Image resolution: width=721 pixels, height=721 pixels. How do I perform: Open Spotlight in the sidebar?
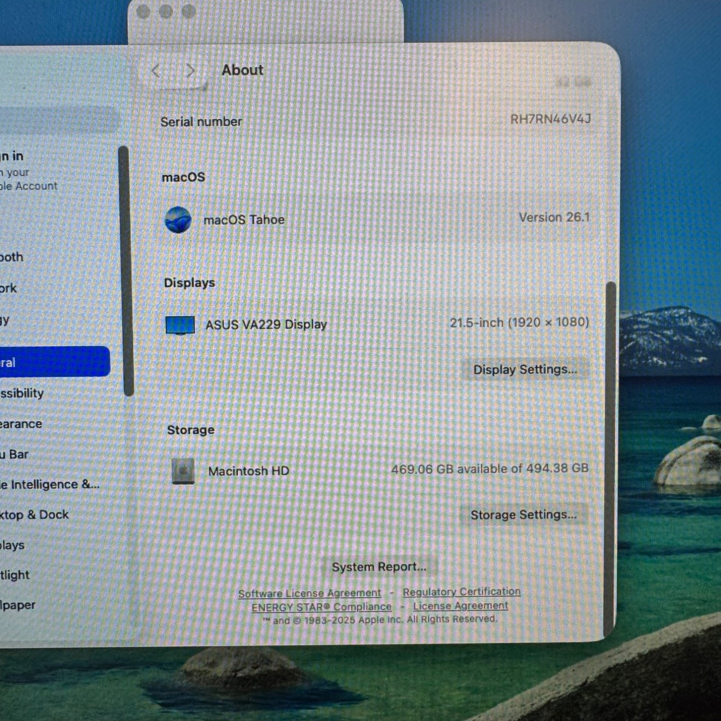15,575
